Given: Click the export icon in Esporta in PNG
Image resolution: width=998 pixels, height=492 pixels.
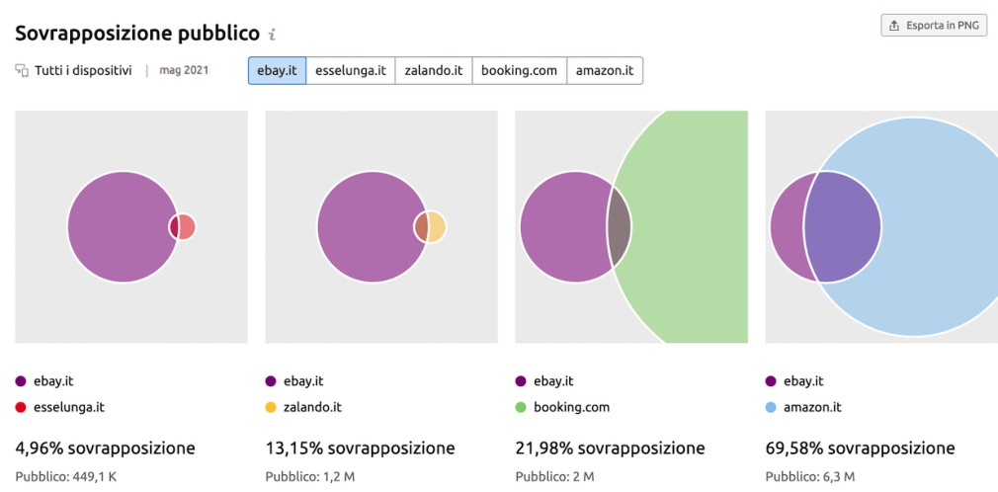Looking at the screenshot, I should point(894,26).
